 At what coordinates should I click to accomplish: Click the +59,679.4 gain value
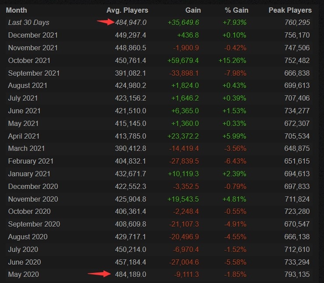pos(183,61)
